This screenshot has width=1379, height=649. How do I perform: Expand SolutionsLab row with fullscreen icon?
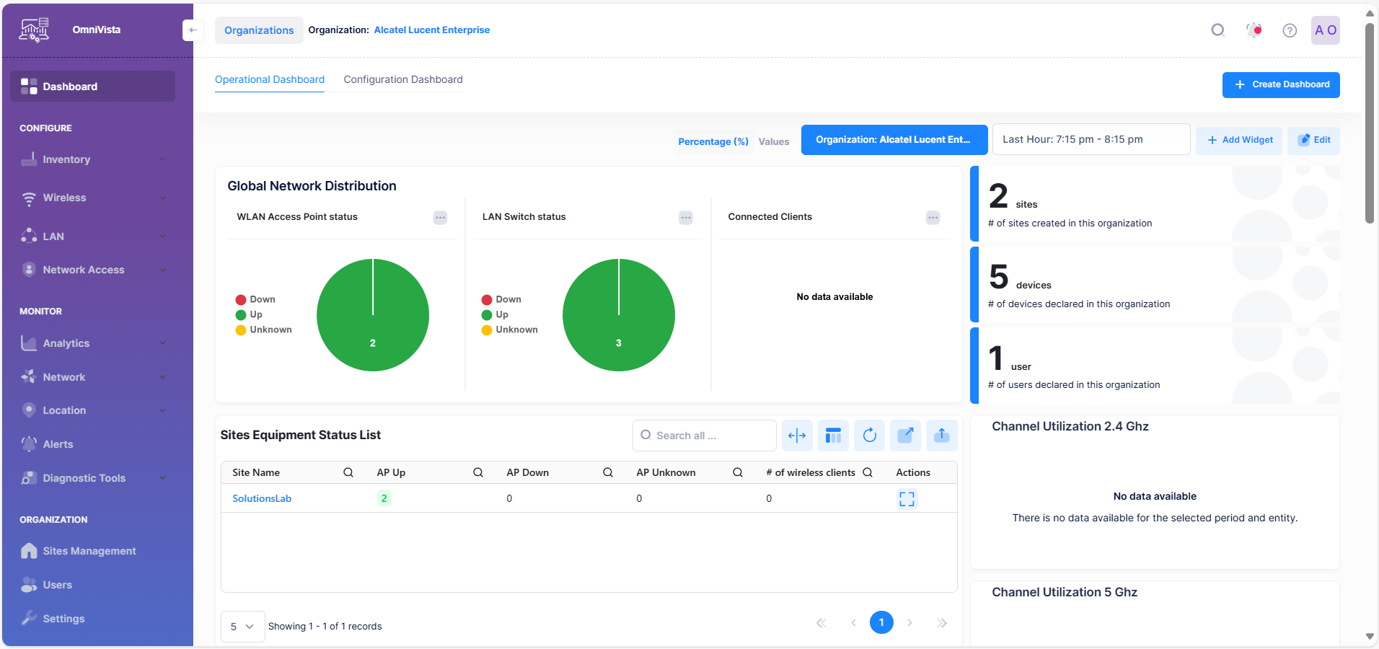click(x=907, y=498)
